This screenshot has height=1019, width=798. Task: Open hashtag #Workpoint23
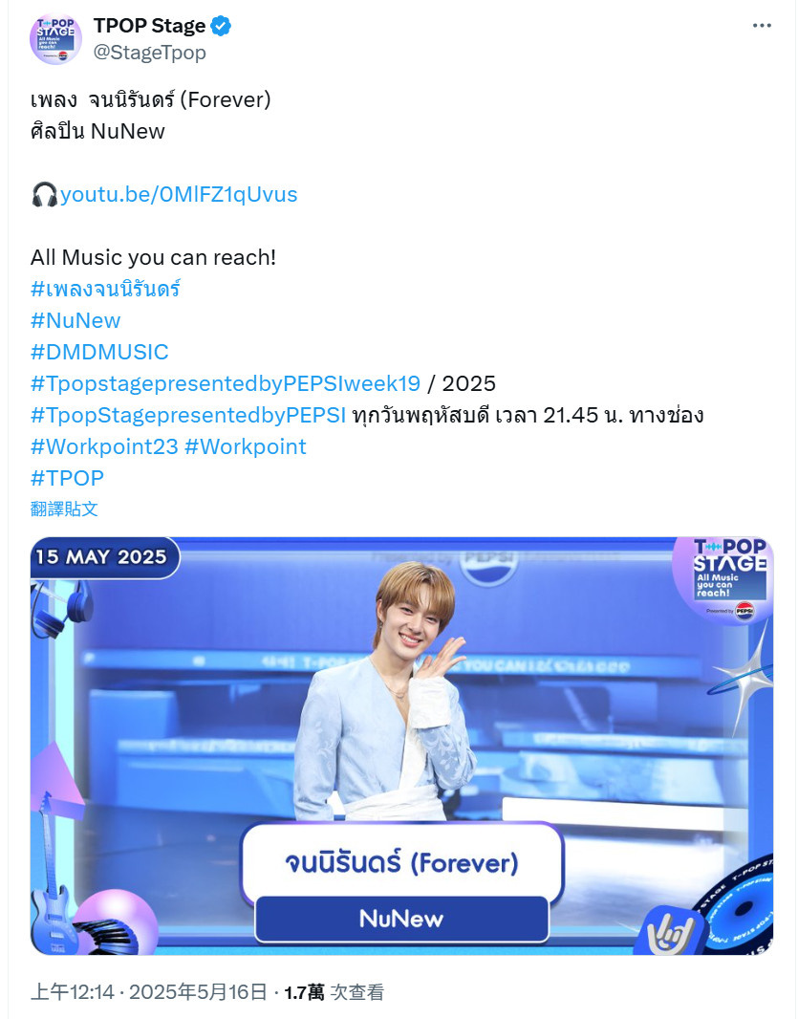(104, 446)
